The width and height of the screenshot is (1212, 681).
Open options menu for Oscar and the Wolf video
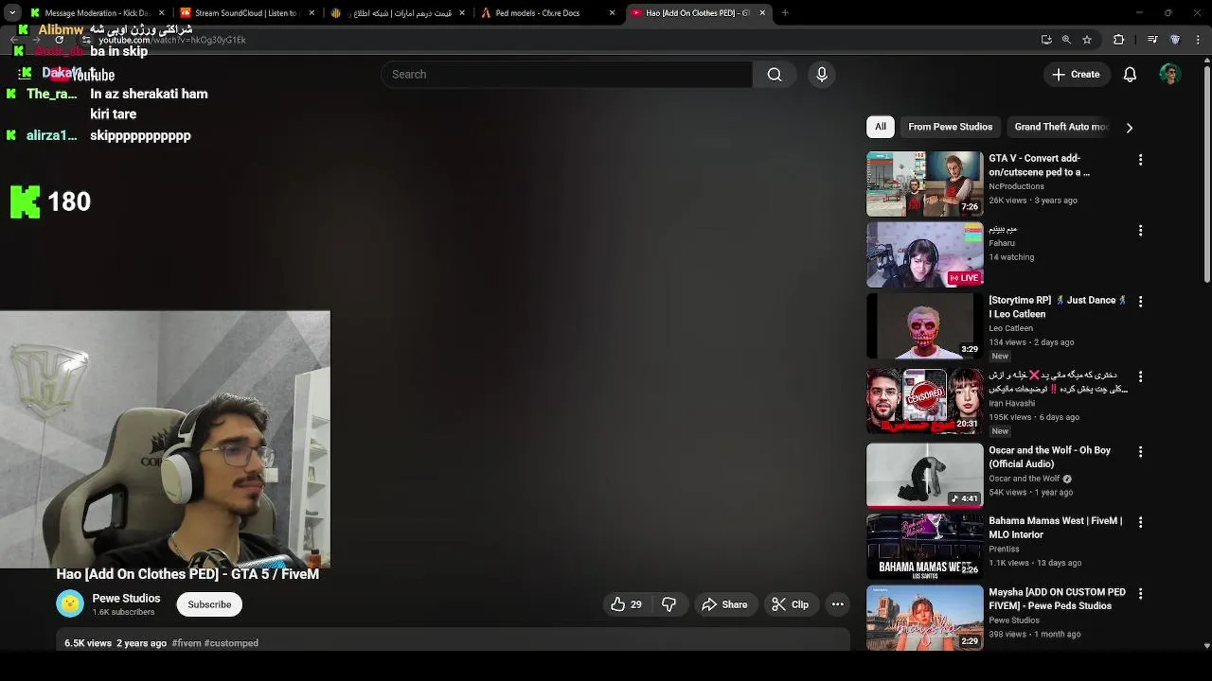point(1140,452)
